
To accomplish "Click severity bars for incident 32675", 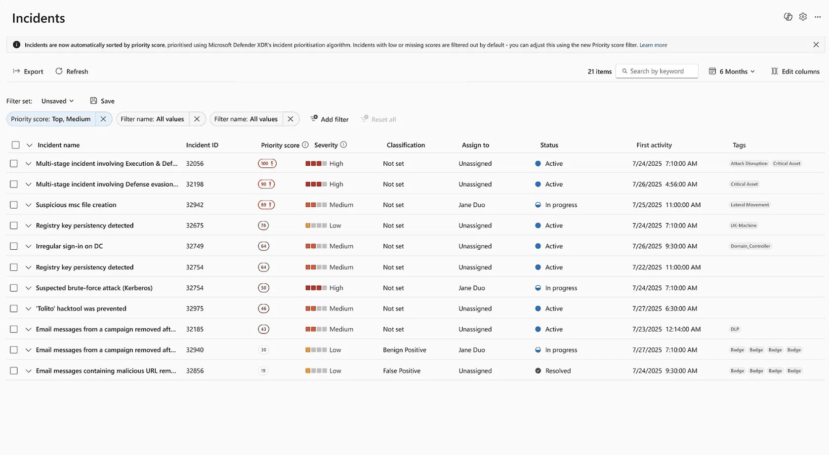I will pyautogui.click(x=316, y=226).
